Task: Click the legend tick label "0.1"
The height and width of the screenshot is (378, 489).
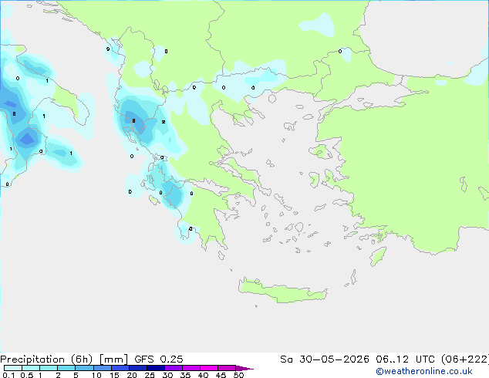Action: click(8, 375)
